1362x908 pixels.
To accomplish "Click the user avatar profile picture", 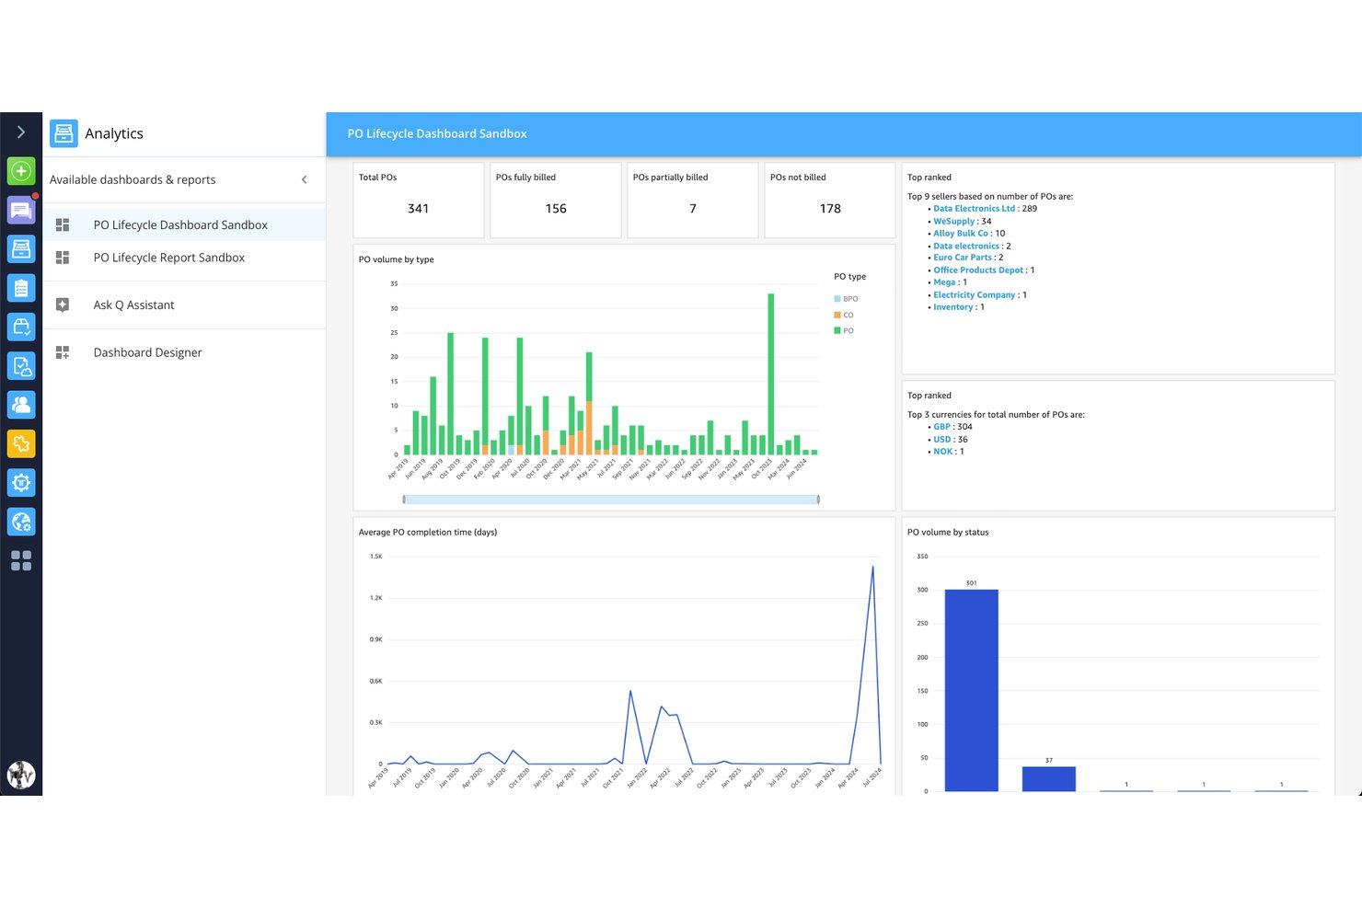I will coord(21,775).
